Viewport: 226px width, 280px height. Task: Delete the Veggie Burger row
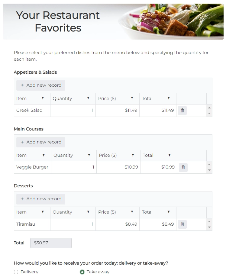[183, 167]
